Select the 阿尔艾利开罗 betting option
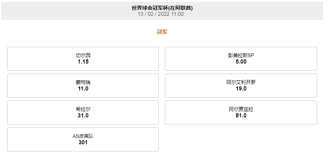328x157 pixels. (241, 86)
